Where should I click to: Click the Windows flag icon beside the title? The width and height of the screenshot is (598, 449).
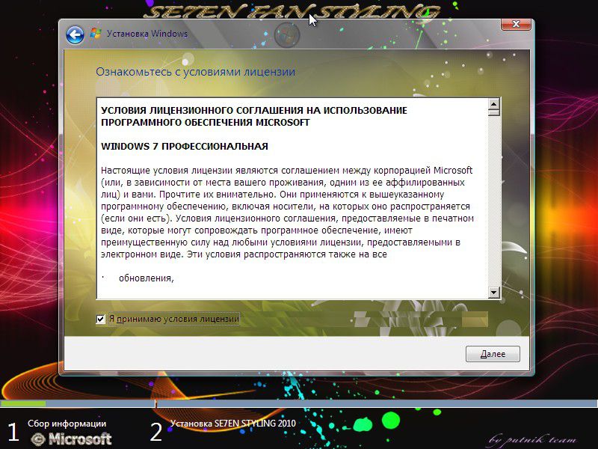96,33
